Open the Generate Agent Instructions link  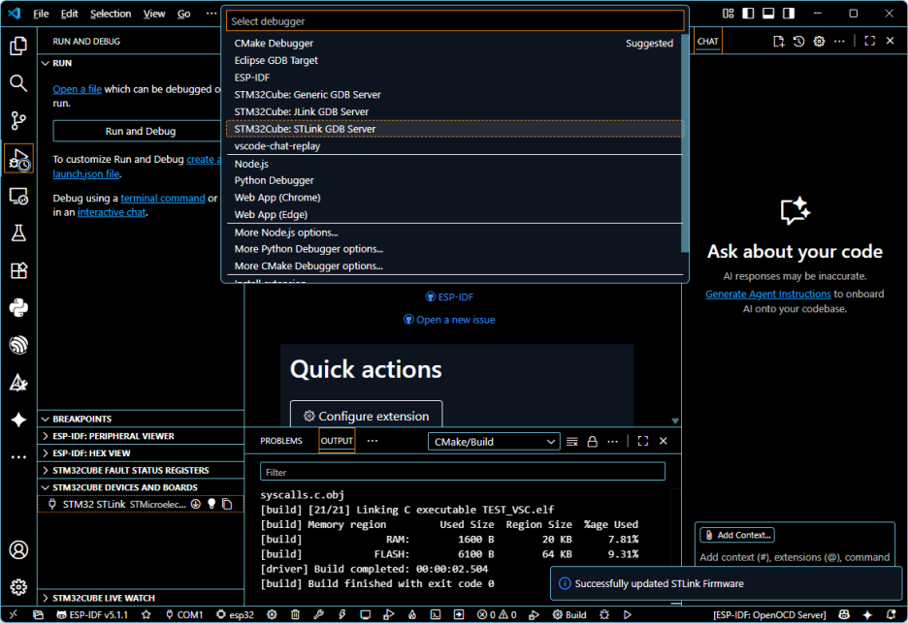(768, 294)
